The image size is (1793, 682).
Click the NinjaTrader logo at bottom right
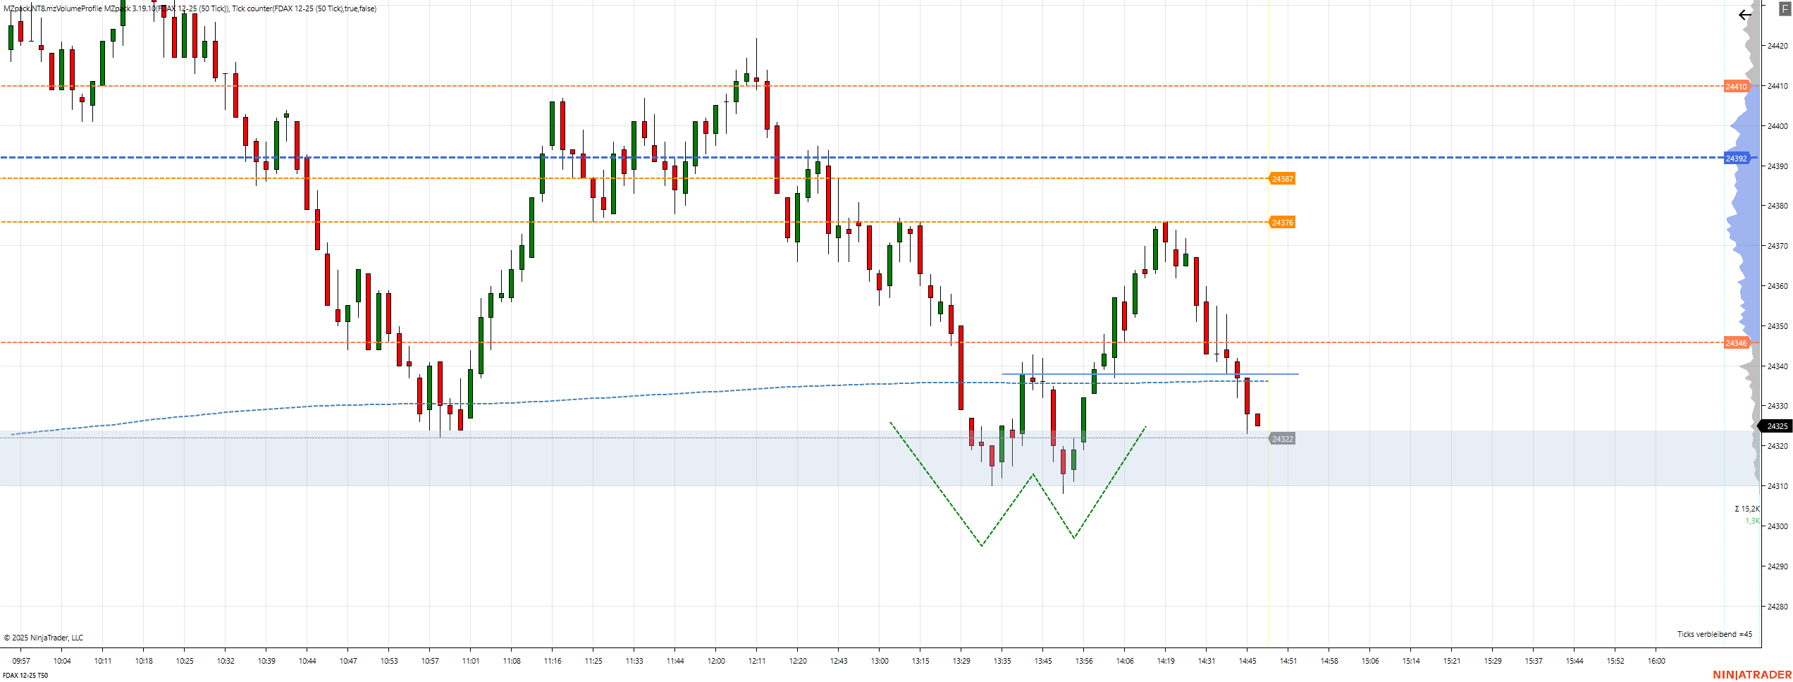(1751, 674)
